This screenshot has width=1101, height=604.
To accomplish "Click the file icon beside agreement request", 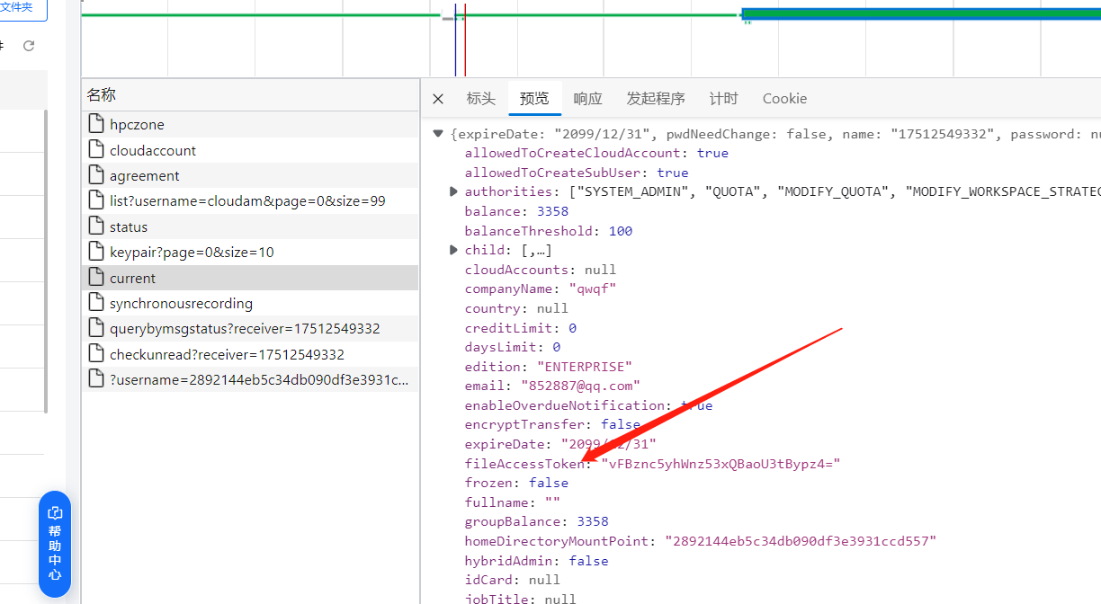I will [x=95, y=175].
